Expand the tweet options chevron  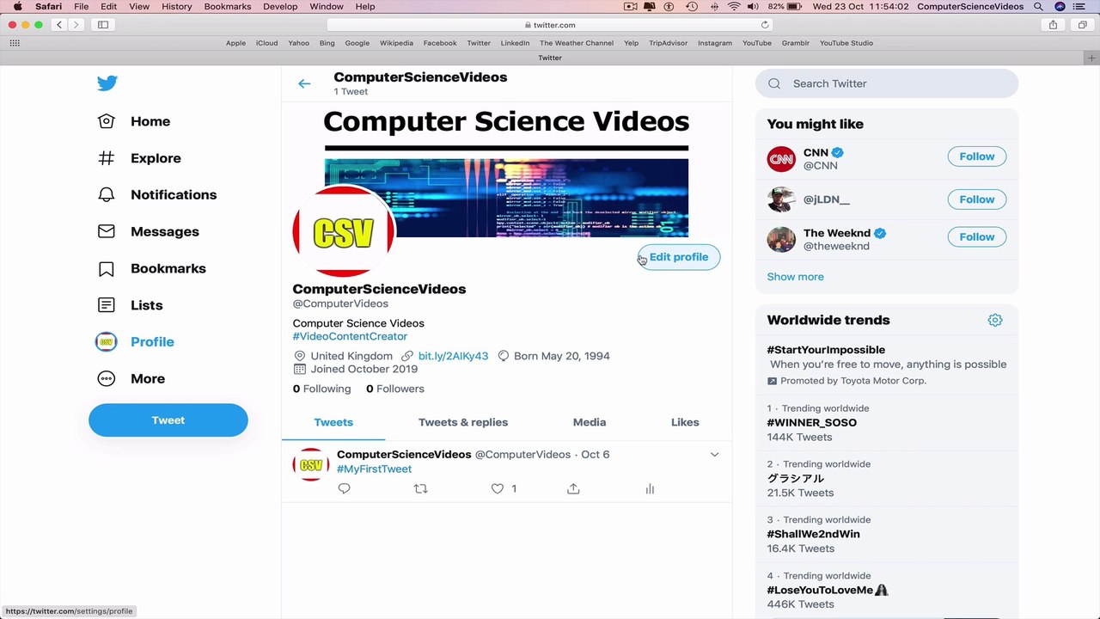[x=714, y=455]
